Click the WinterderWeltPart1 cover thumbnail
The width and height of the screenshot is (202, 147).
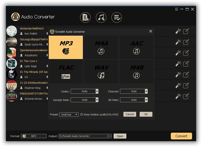12,31
